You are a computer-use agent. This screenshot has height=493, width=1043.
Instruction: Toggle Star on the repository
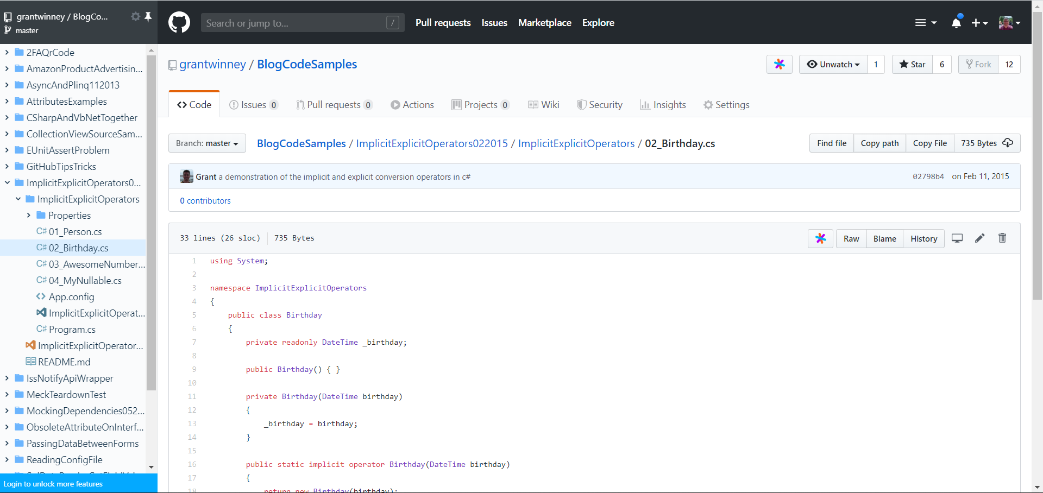point(913,65)
